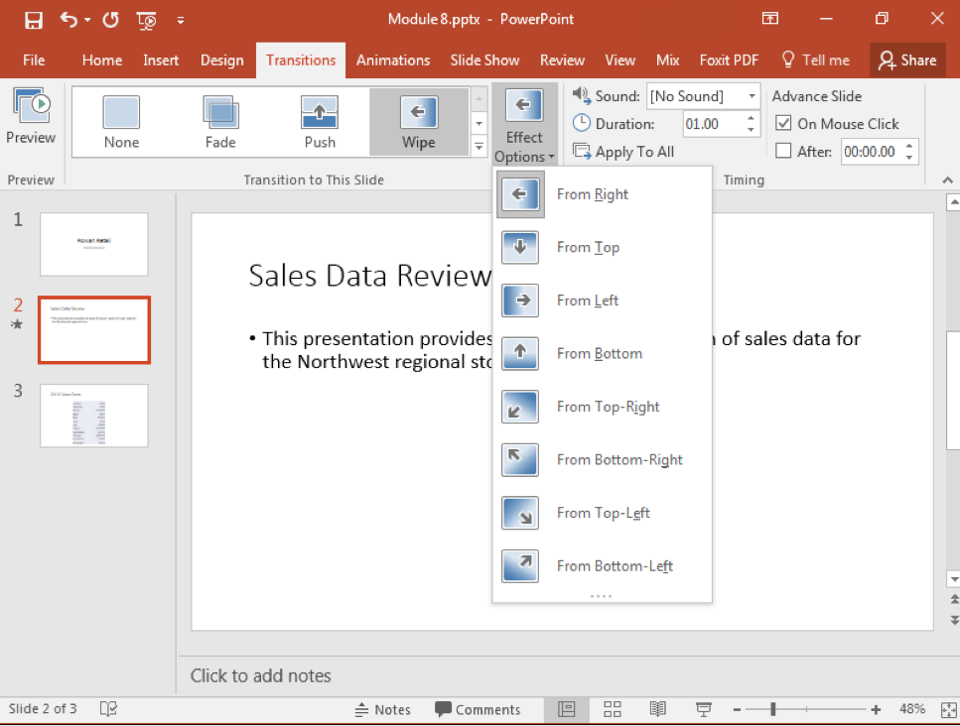The width and height of the screenshot is (960, 726).
Task: Open Slide Show view from status bar
Action: pos(703,709)
